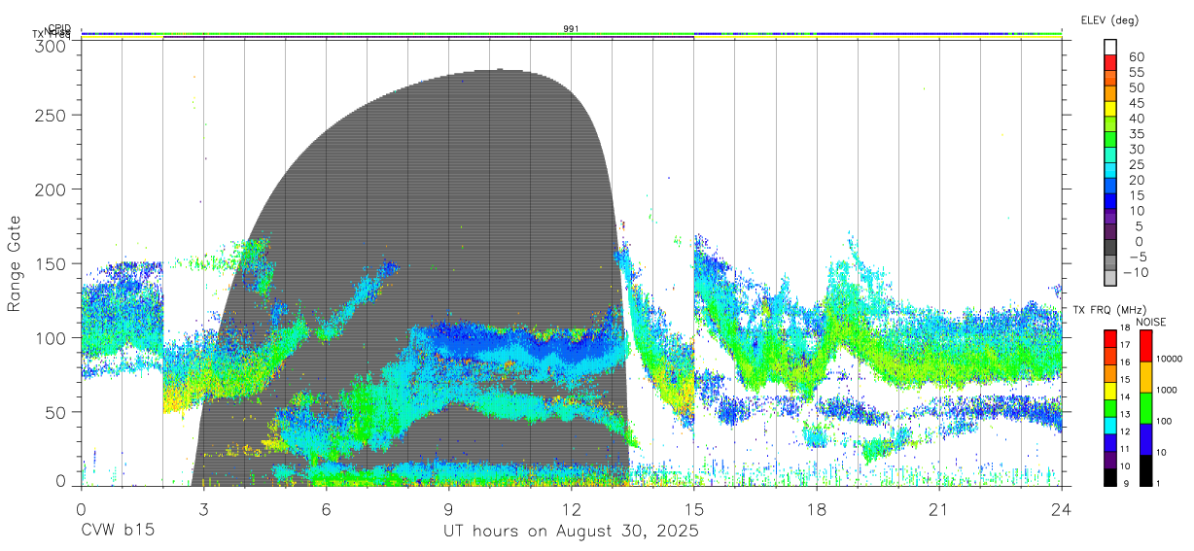
Task: Click 'UT hours on August 30, 2025' label
Action: pyautogui.click(x=572, y=531)
